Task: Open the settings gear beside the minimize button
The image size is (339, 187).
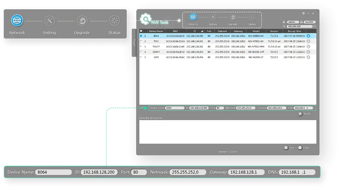Action: pyautogui.click(x=304, y=13)
